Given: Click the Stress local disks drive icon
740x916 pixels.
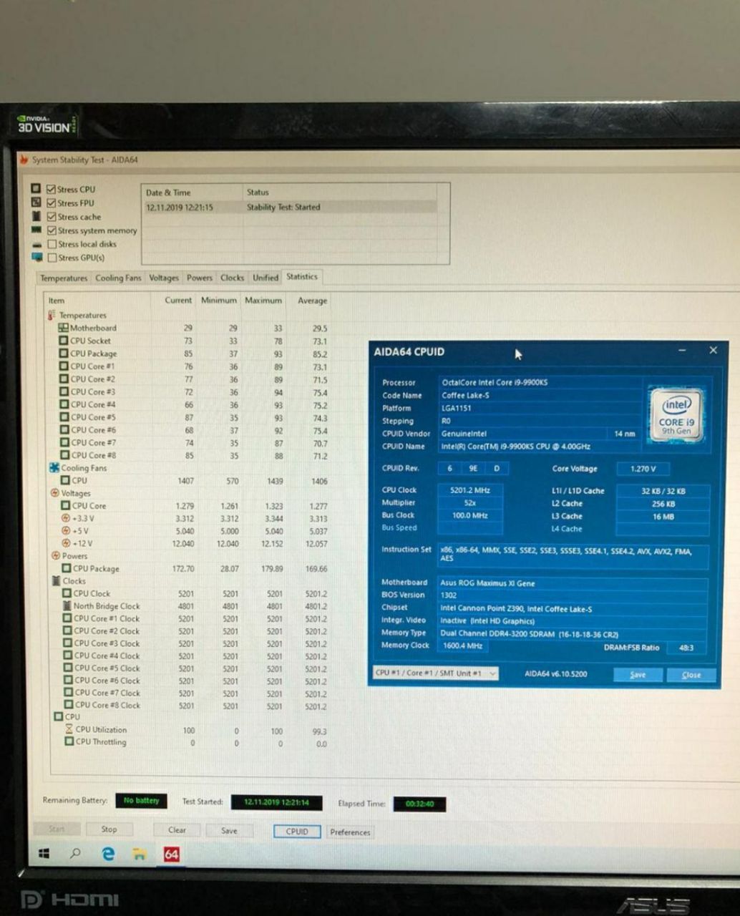Looking at the screenshot, I should pyautogui.click(x=37, y=244).
